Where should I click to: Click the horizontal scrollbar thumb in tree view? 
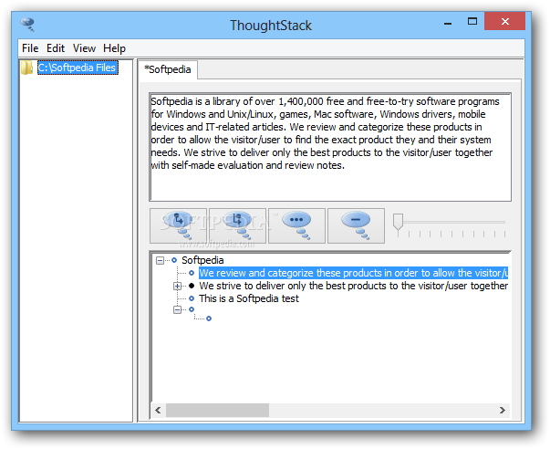pyautogui.click(x=217, y=410)
